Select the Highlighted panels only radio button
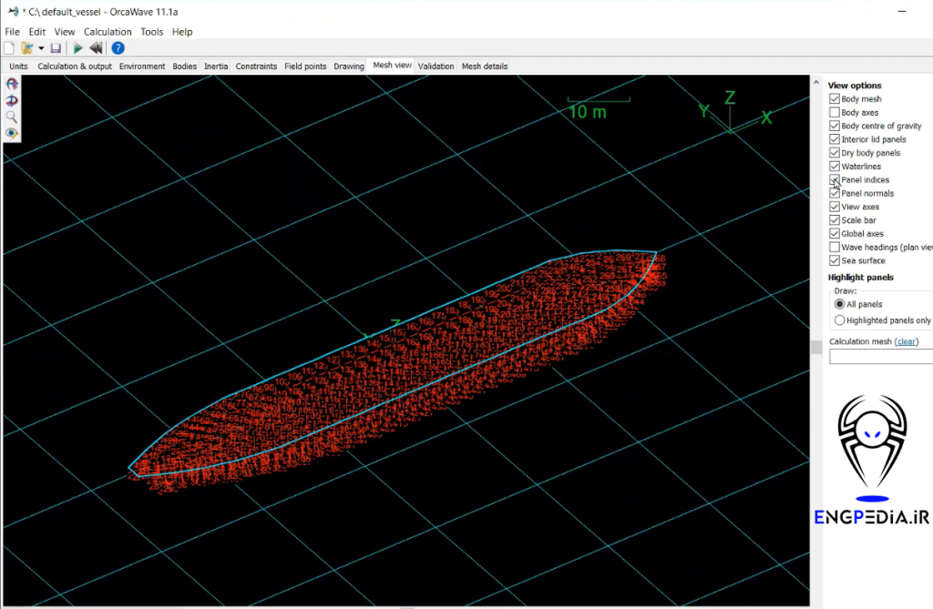Viewport: 933px width, 609px height. [x=839, y=320]
